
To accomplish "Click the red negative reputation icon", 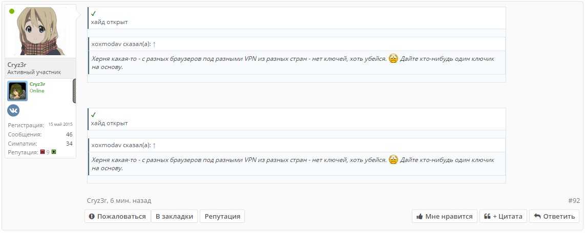I will pos(42,152).
